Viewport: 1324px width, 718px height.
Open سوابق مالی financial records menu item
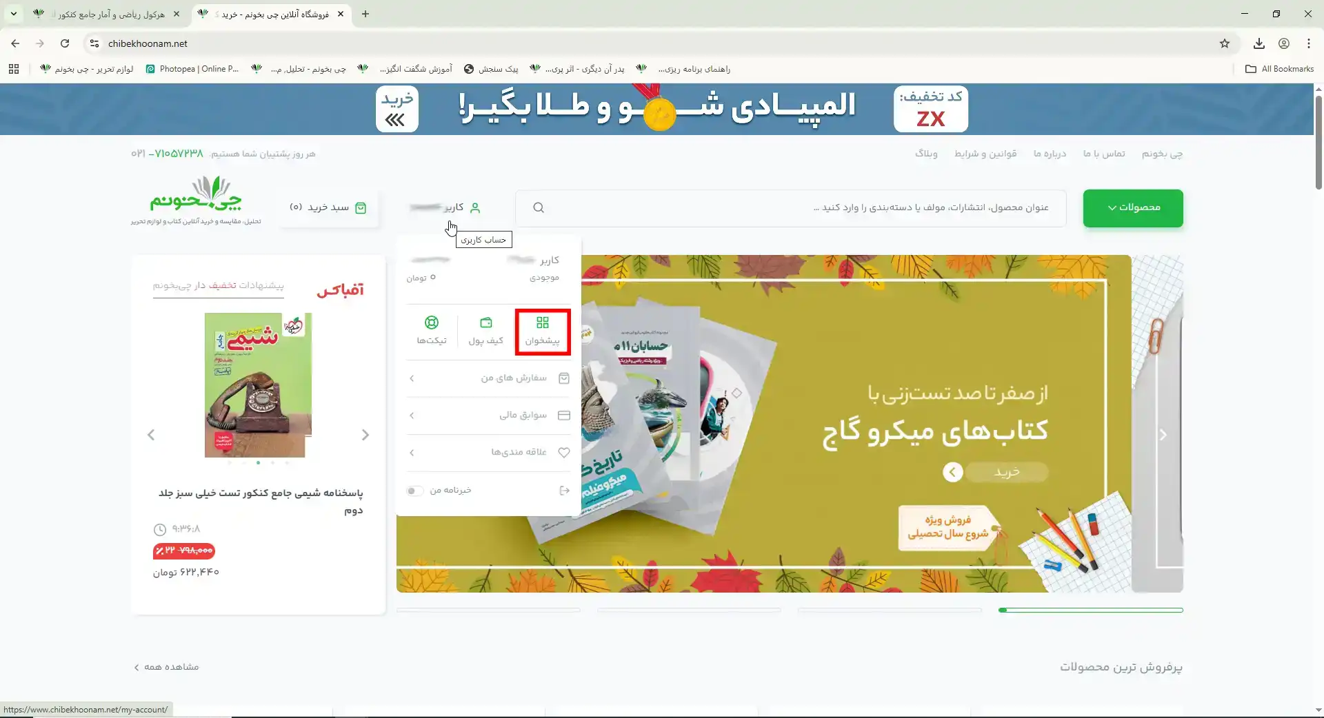(522, 416)
